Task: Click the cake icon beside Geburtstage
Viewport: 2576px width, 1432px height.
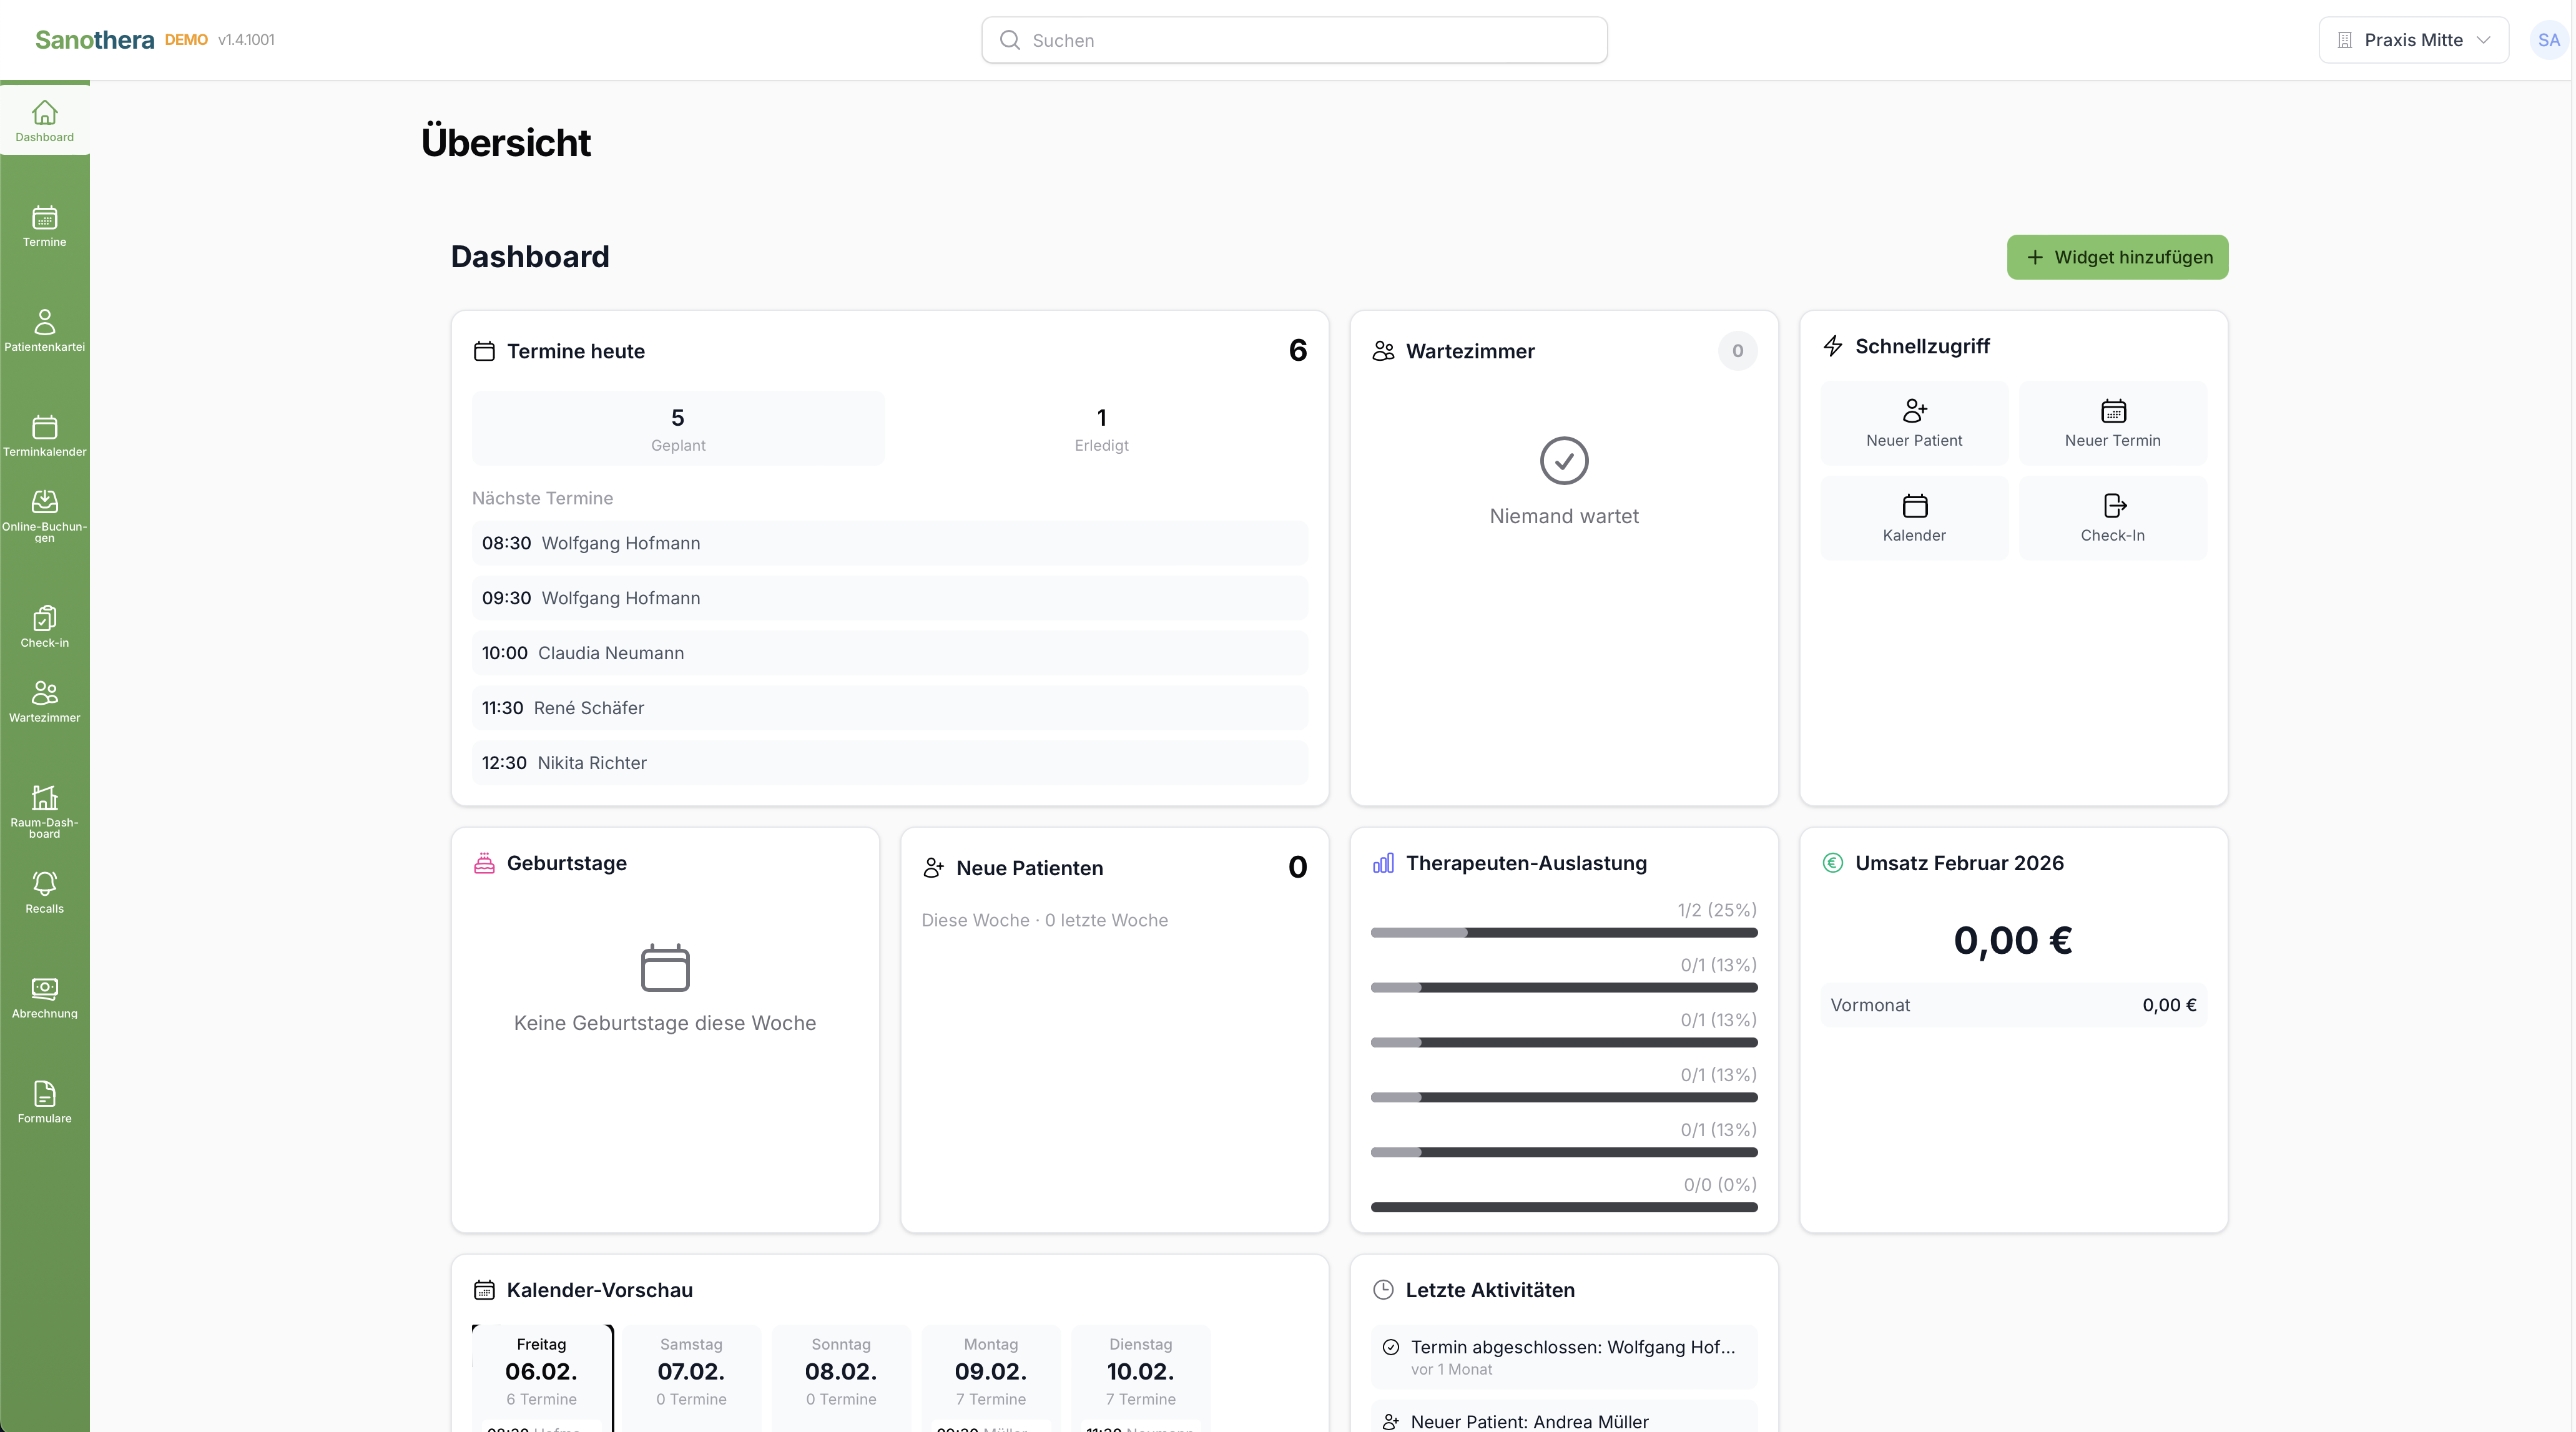Action: (484, 863)
